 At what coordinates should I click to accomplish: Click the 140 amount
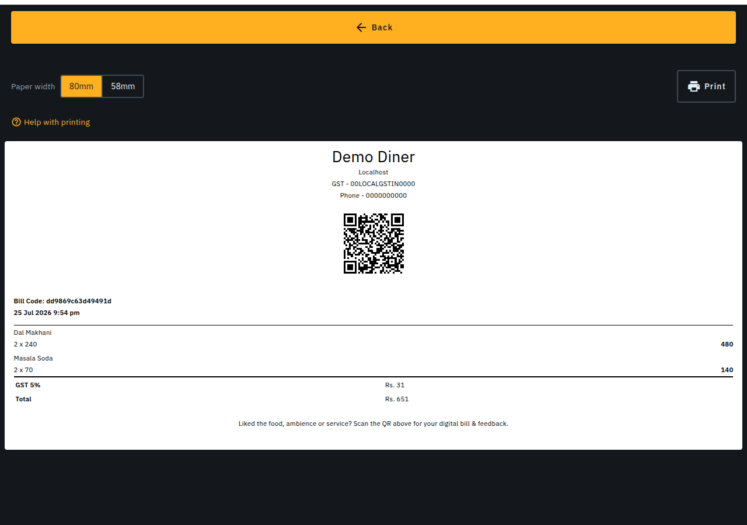pyautogui.click(x=727, y=370)
